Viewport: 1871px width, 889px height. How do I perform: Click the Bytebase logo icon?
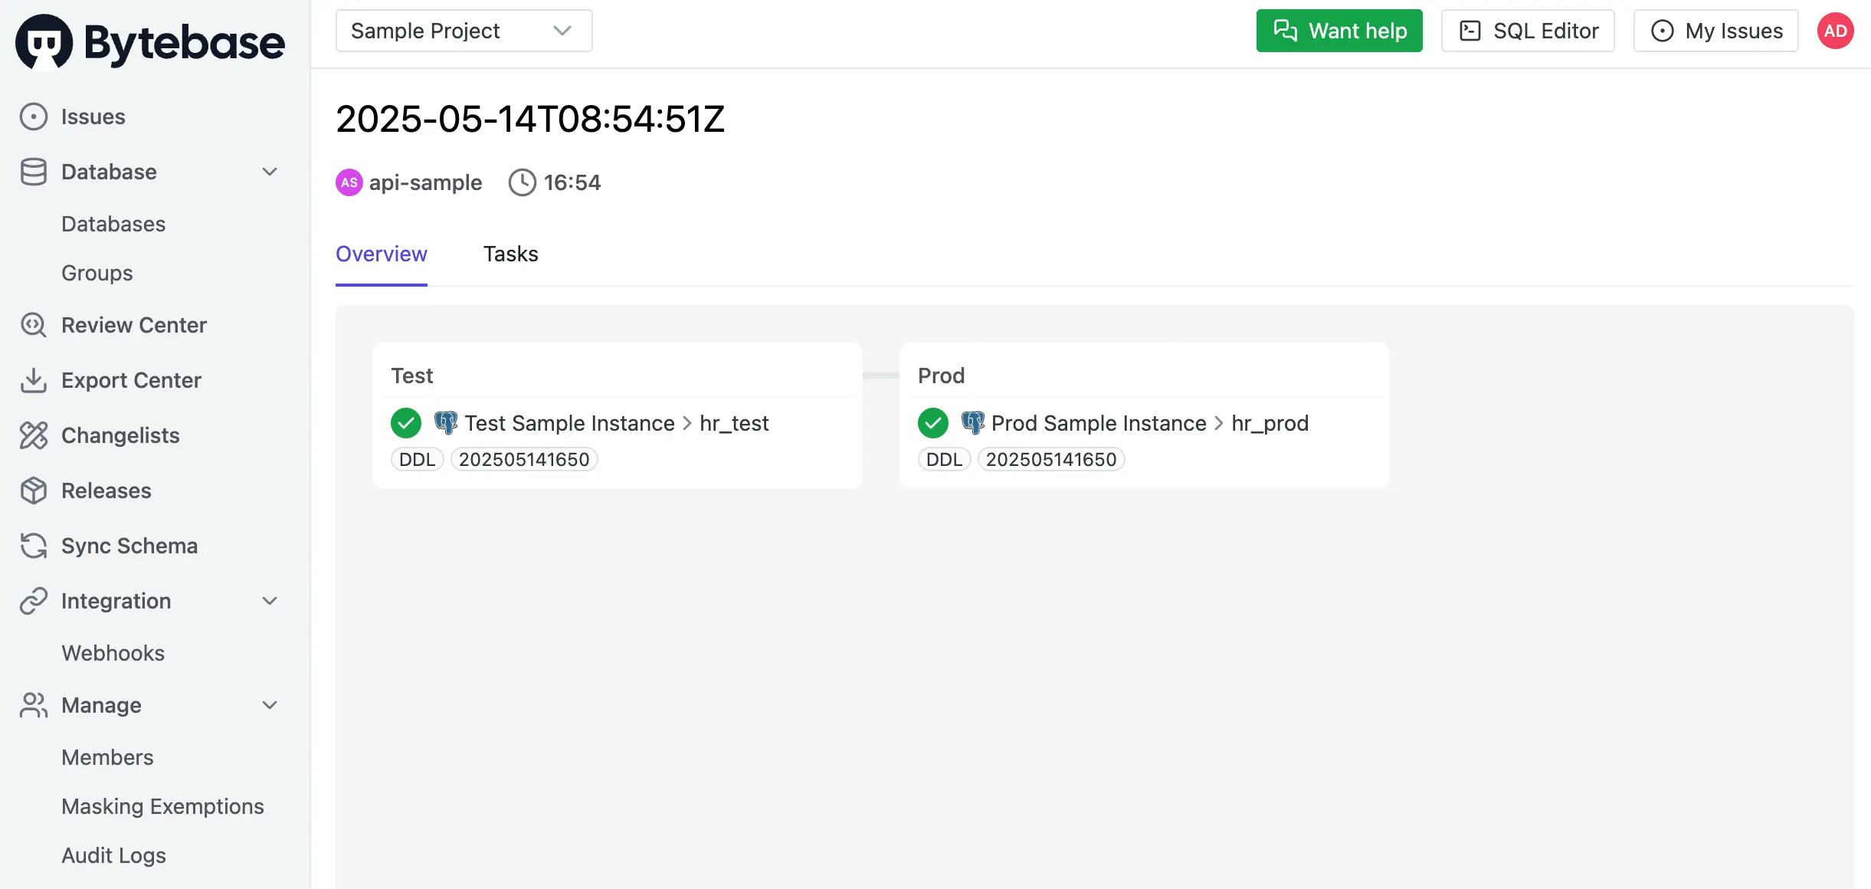[44, 42]
